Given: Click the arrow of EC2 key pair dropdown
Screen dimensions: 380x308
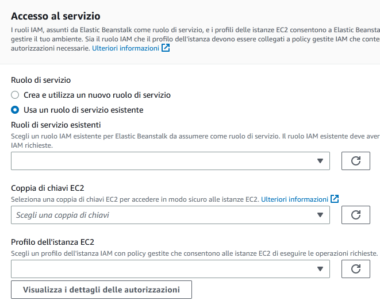Looking at the screenshot, I should 321,215.
